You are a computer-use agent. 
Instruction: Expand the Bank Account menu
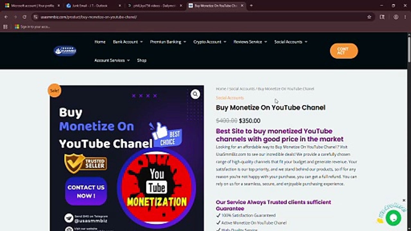[x=128, y=42]
